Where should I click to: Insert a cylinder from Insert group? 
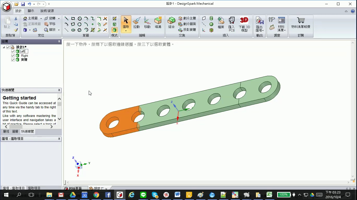tap(211, 18)
